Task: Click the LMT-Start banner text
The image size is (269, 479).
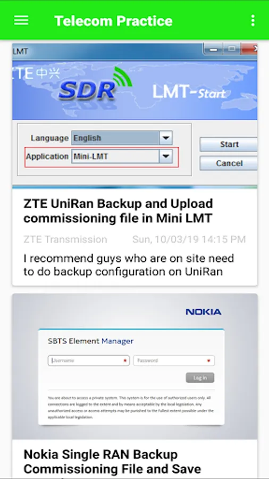Action: coord(189,92)
